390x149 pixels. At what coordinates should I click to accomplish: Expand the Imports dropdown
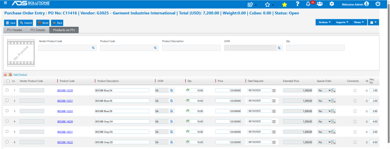click(x=342, y=22)
